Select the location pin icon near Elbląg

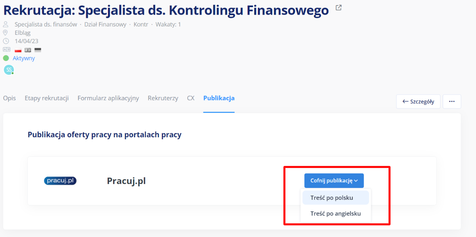pyautogui.click(x=6, y=32)
